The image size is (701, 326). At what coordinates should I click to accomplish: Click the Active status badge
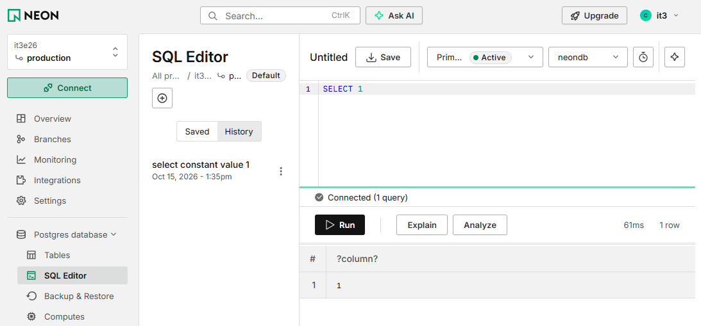[x=490, y=57]
